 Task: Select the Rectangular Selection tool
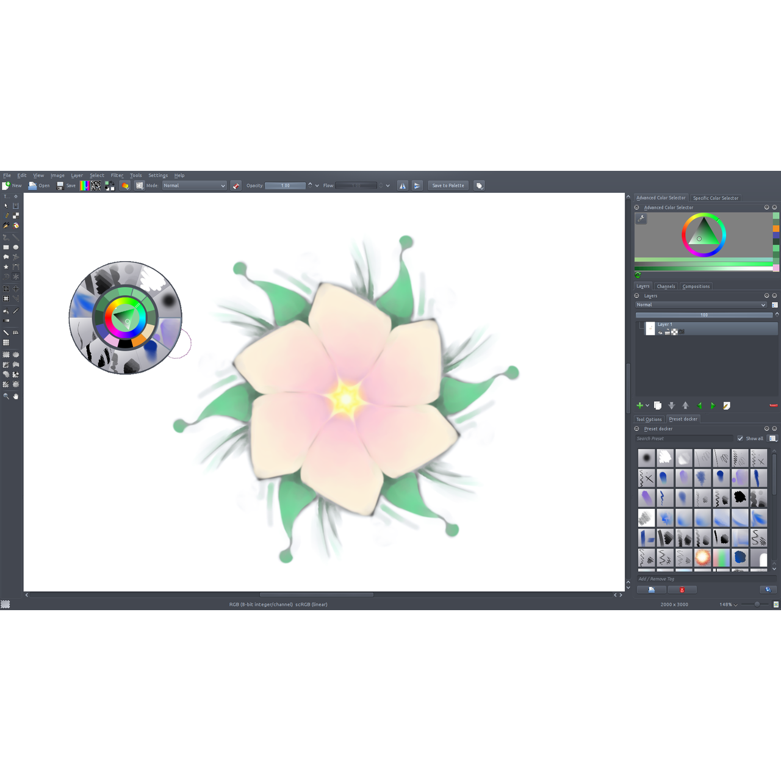coord(6,355)
